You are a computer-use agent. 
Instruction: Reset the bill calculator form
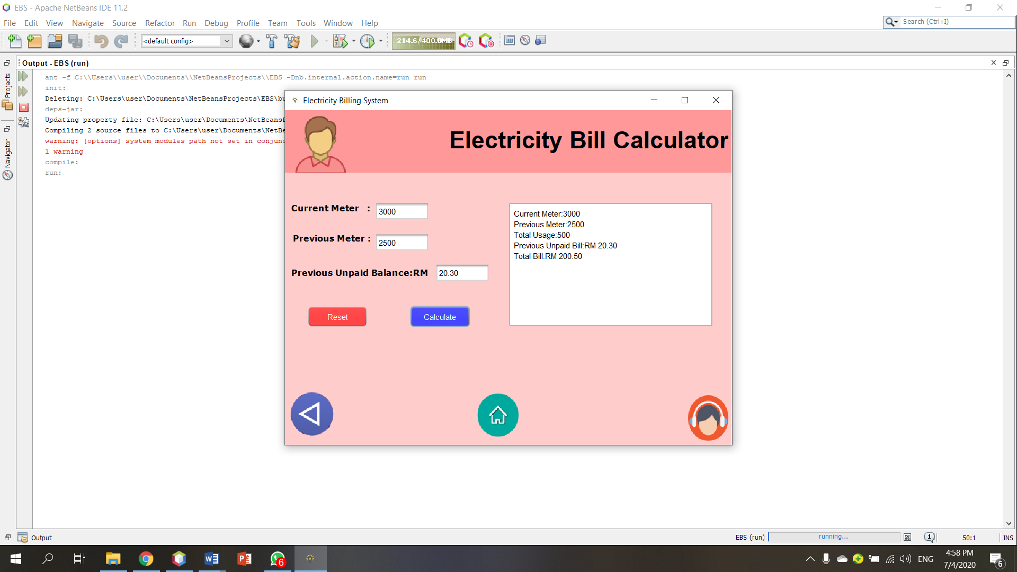[x=337, y=316]
